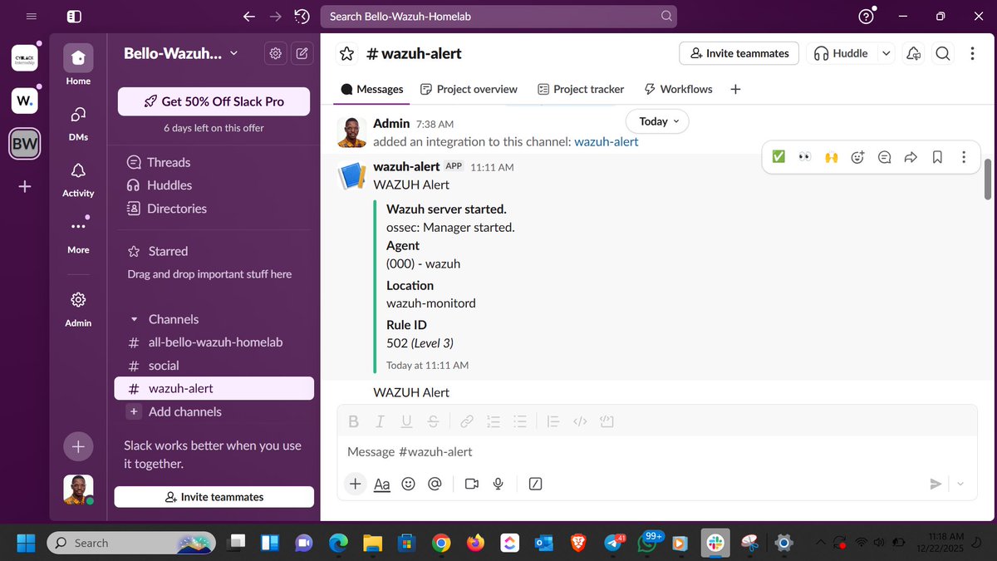Open Slack help question mark
The image size is (997, 561).
867,16
